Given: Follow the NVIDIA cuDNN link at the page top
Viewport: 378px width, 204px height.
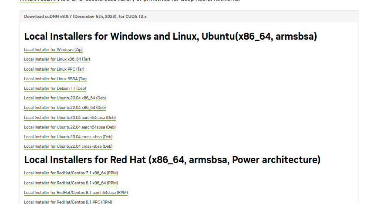Looking at the screenshot, I should (39, 1).
